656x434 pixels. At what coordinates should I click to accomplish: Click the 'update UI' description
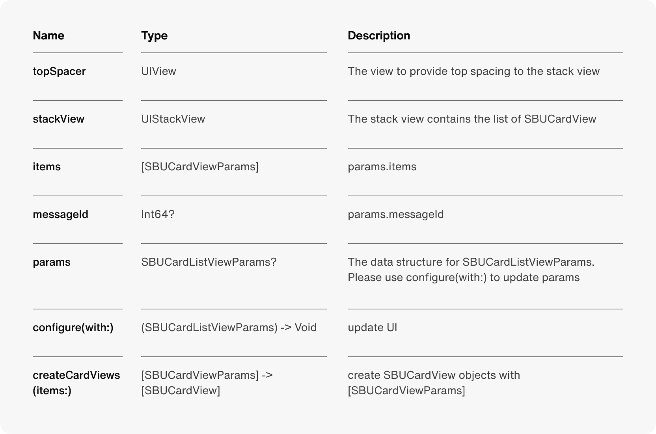tap(372, 328)
